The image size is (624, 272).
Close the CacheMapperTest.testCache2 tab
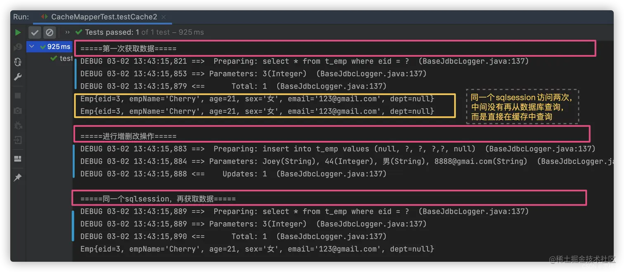pos(164,17)
